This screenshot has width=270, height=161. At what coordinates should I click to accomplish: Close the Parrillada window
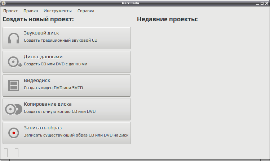(266, 3)
